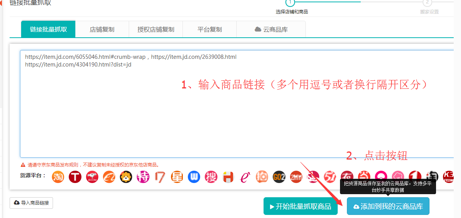Select the Tmall (T) source platform icon

point(75,177)
